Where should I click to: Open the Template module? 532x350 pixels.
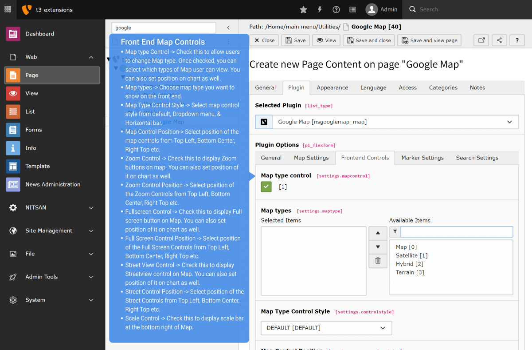pos(52,166)
